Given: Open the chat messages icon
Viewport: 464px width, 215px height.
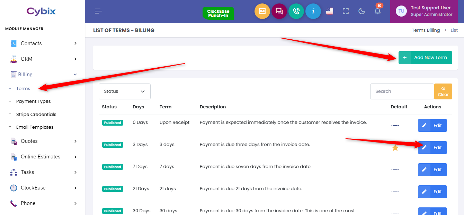Looking at the screenshot, I should (279, 11).
